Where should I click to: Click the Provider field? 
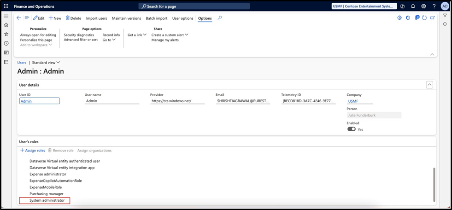[x=177, y=101]
